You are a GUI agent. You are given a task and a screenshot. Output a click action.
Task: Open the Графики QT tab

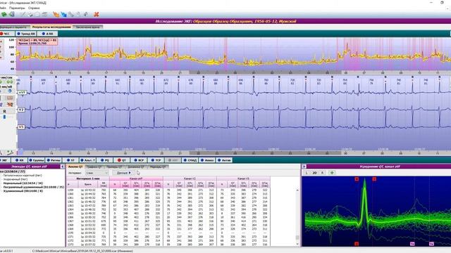(x=94, y=167)
